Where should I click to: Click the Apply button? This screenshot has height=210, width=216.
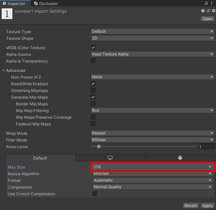(207, 206)
